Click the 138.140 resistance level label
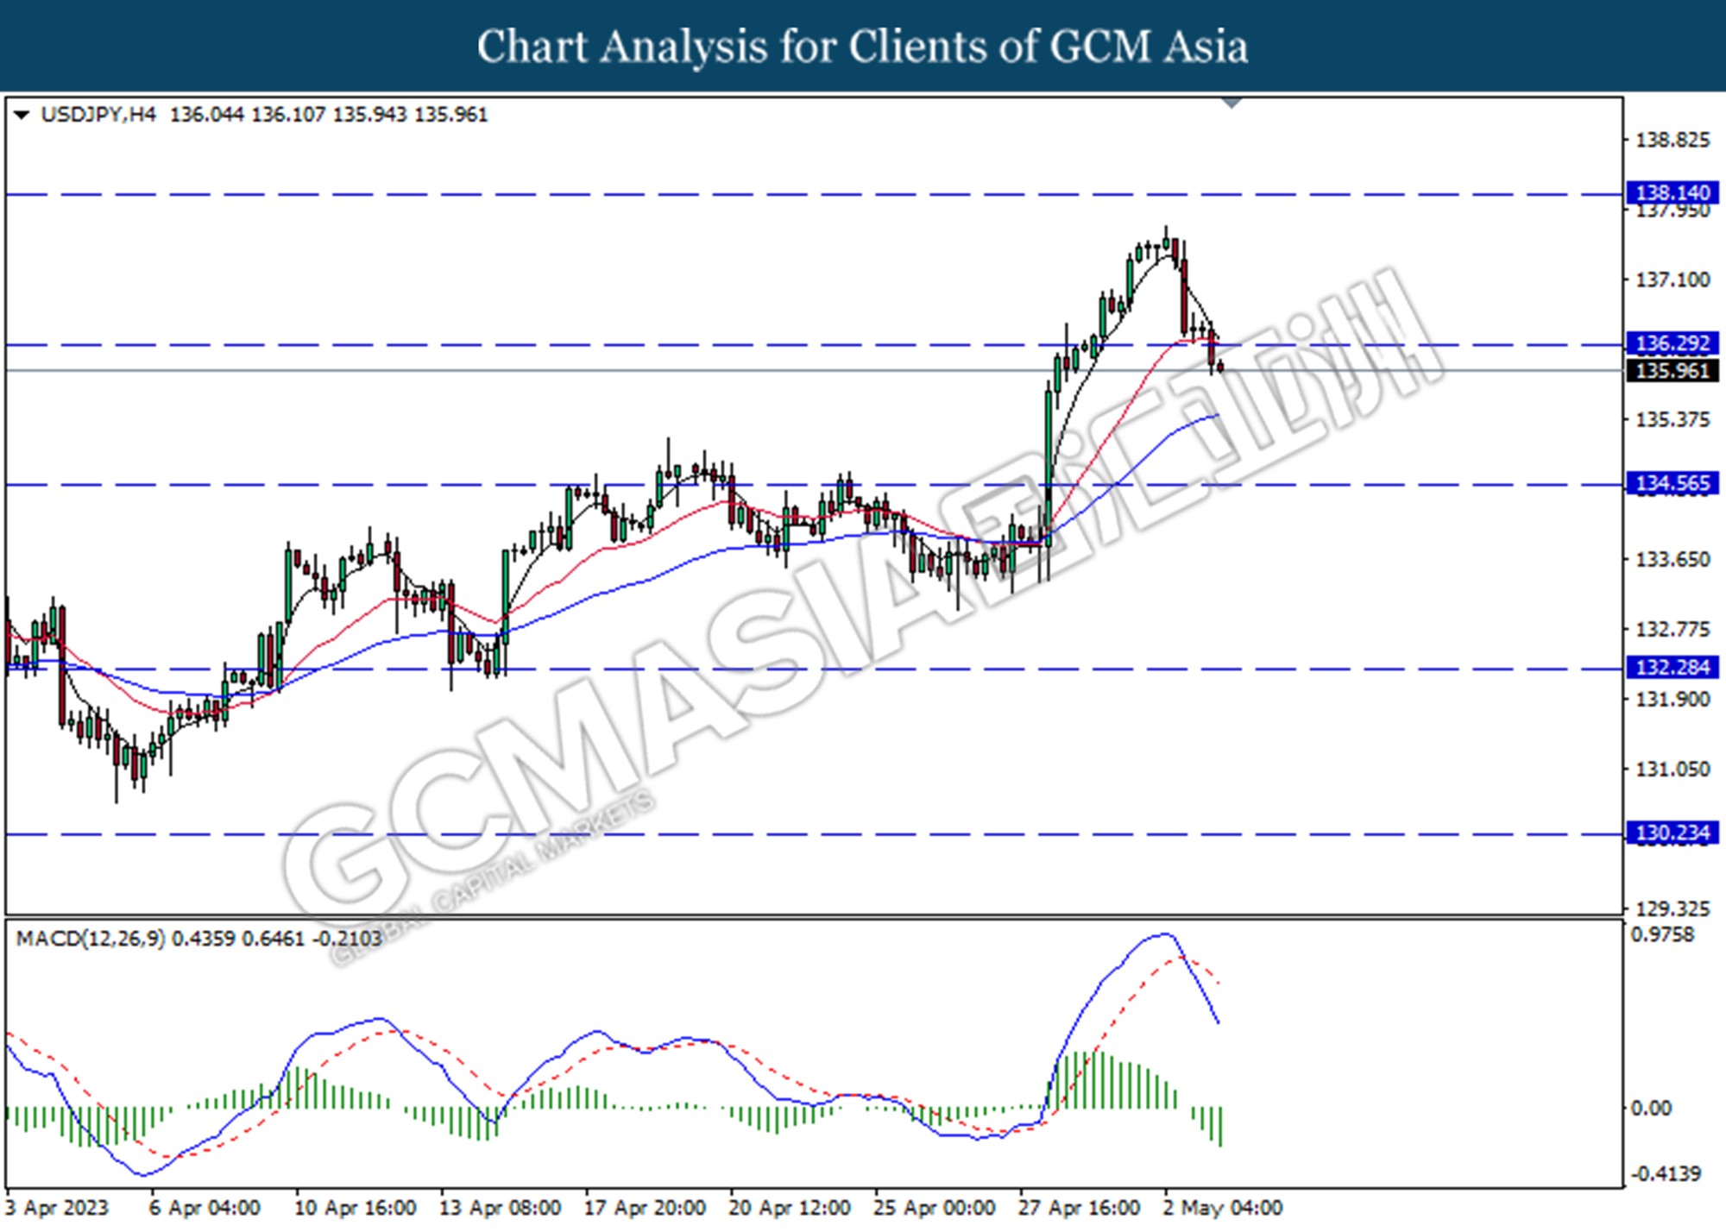1726x1232 pixels. pyautogui.click(x=1672, y=192)
